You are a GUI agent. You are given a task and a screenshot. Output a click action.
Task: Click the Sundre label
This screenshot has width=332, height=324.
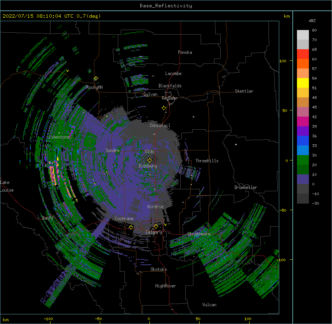pos(112,150)
